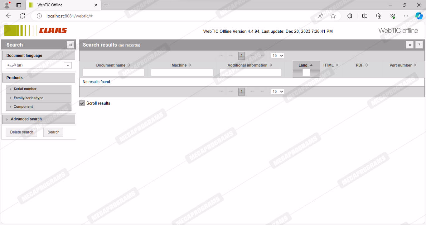Reload the page with refresh icon

click(22, 16)
